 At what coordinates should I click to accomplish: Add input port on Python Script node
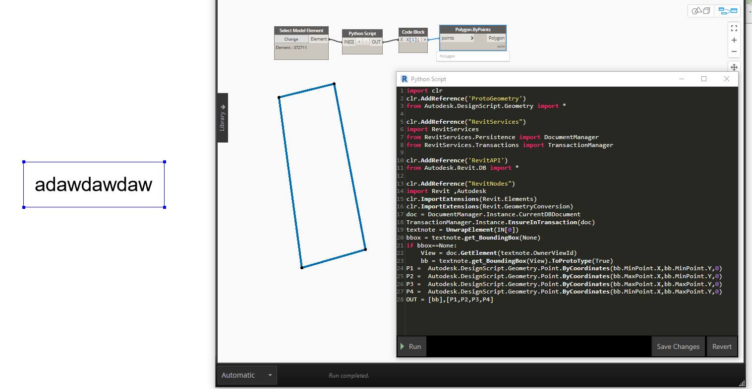(x=359, y=42)
